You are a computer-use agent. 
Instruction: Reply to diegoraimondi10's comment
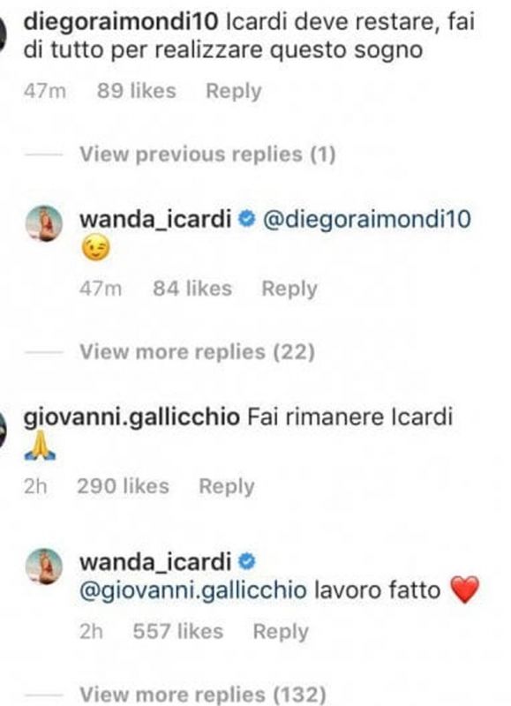point(234,92)
